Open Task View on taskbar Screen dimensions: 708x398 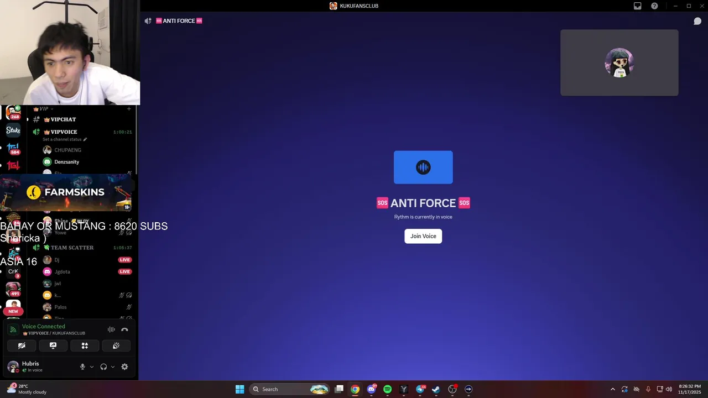click(339, 389)
